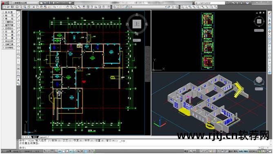Click the Pan hand tool
This screenshot has height=154, width=273.
67,7
